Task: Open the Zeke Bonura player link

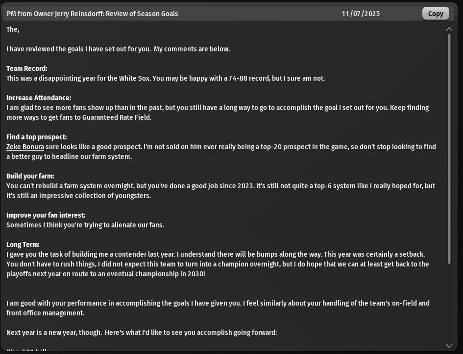Action: coord(25,147)
